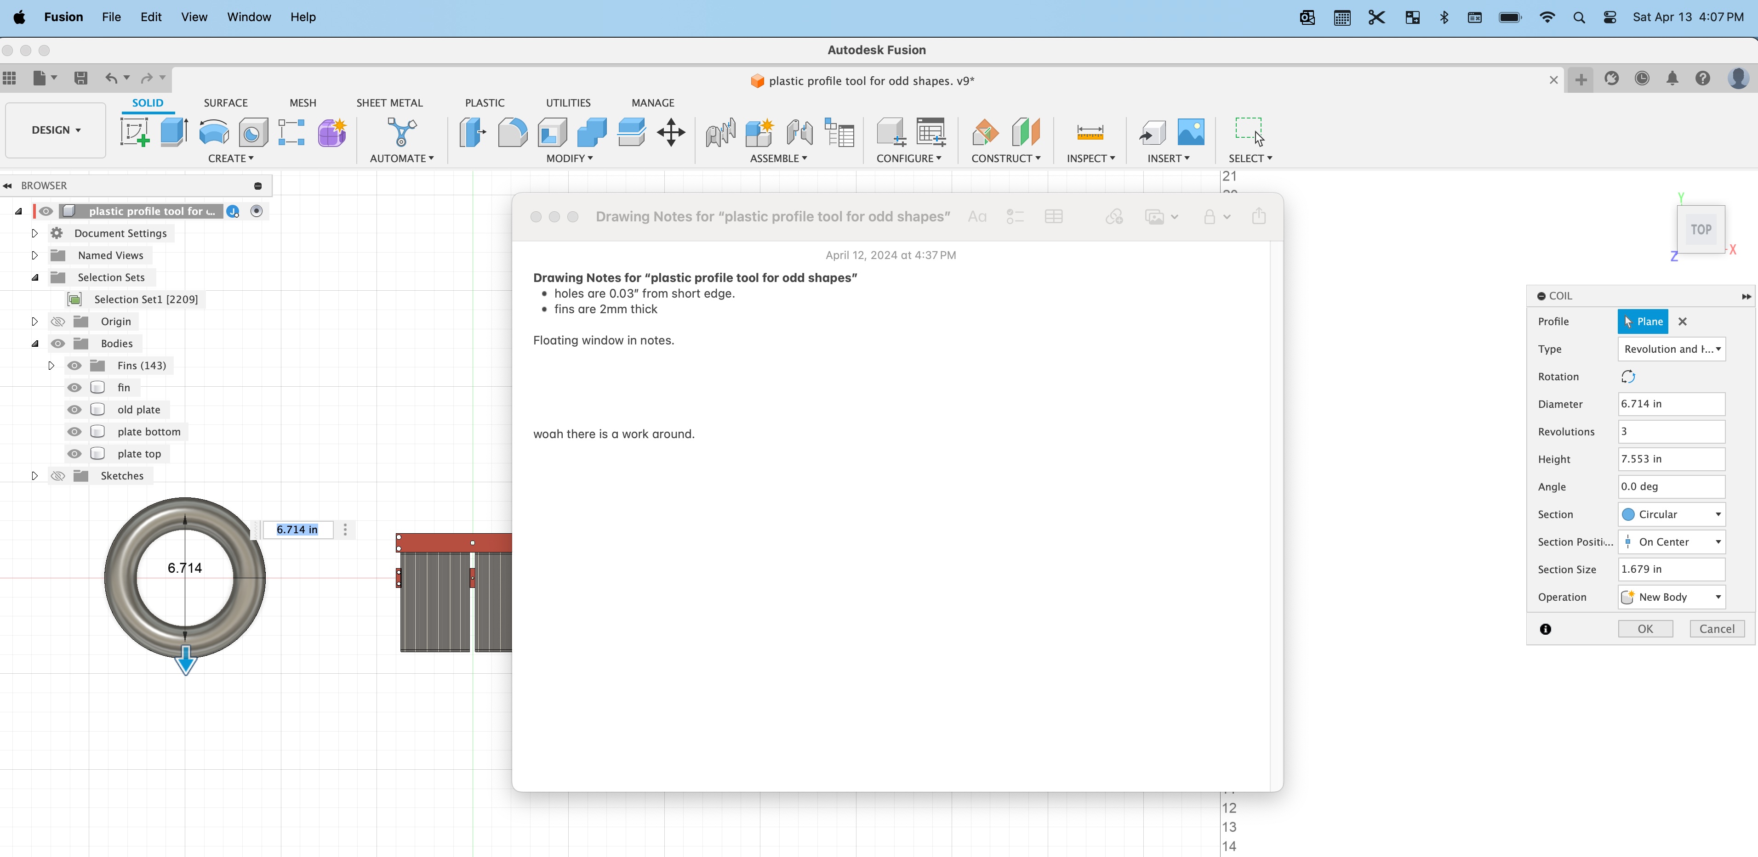Screen dimensions: 1758x857
Task: Select the Fillet tool in Modify
Action: tap(512, 132)
